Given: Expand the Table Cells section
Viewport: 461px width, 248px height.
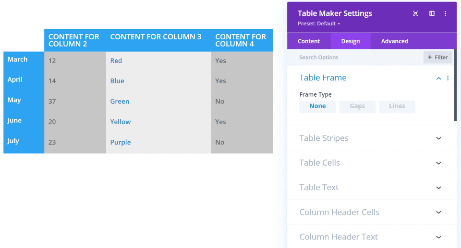Looking at the screenshot, I should [x=438, y=163].
